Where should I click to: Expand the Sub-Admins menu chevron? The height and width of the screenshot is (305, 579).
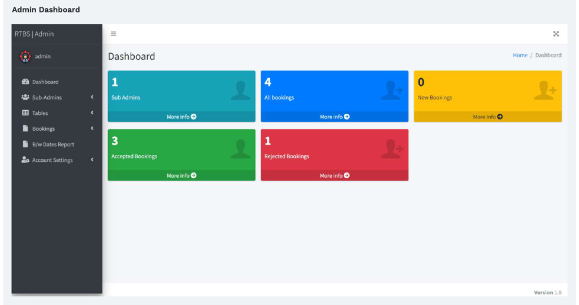[x=92, y=97]
